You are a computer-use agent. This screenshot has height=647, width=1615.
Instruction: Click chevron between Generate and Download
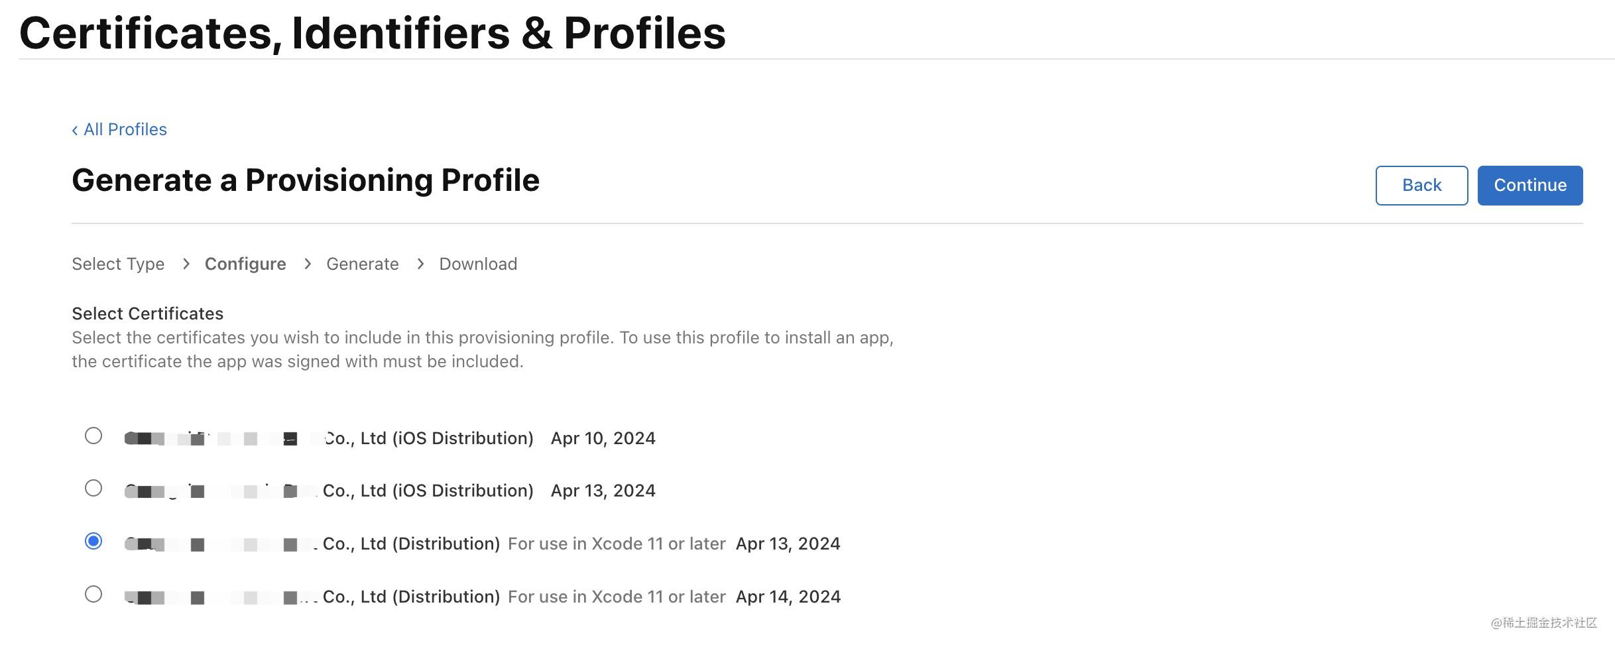click(420, 264)
